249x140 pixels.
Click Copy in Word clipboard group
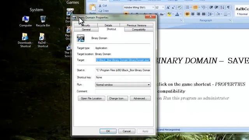point(103,10)
